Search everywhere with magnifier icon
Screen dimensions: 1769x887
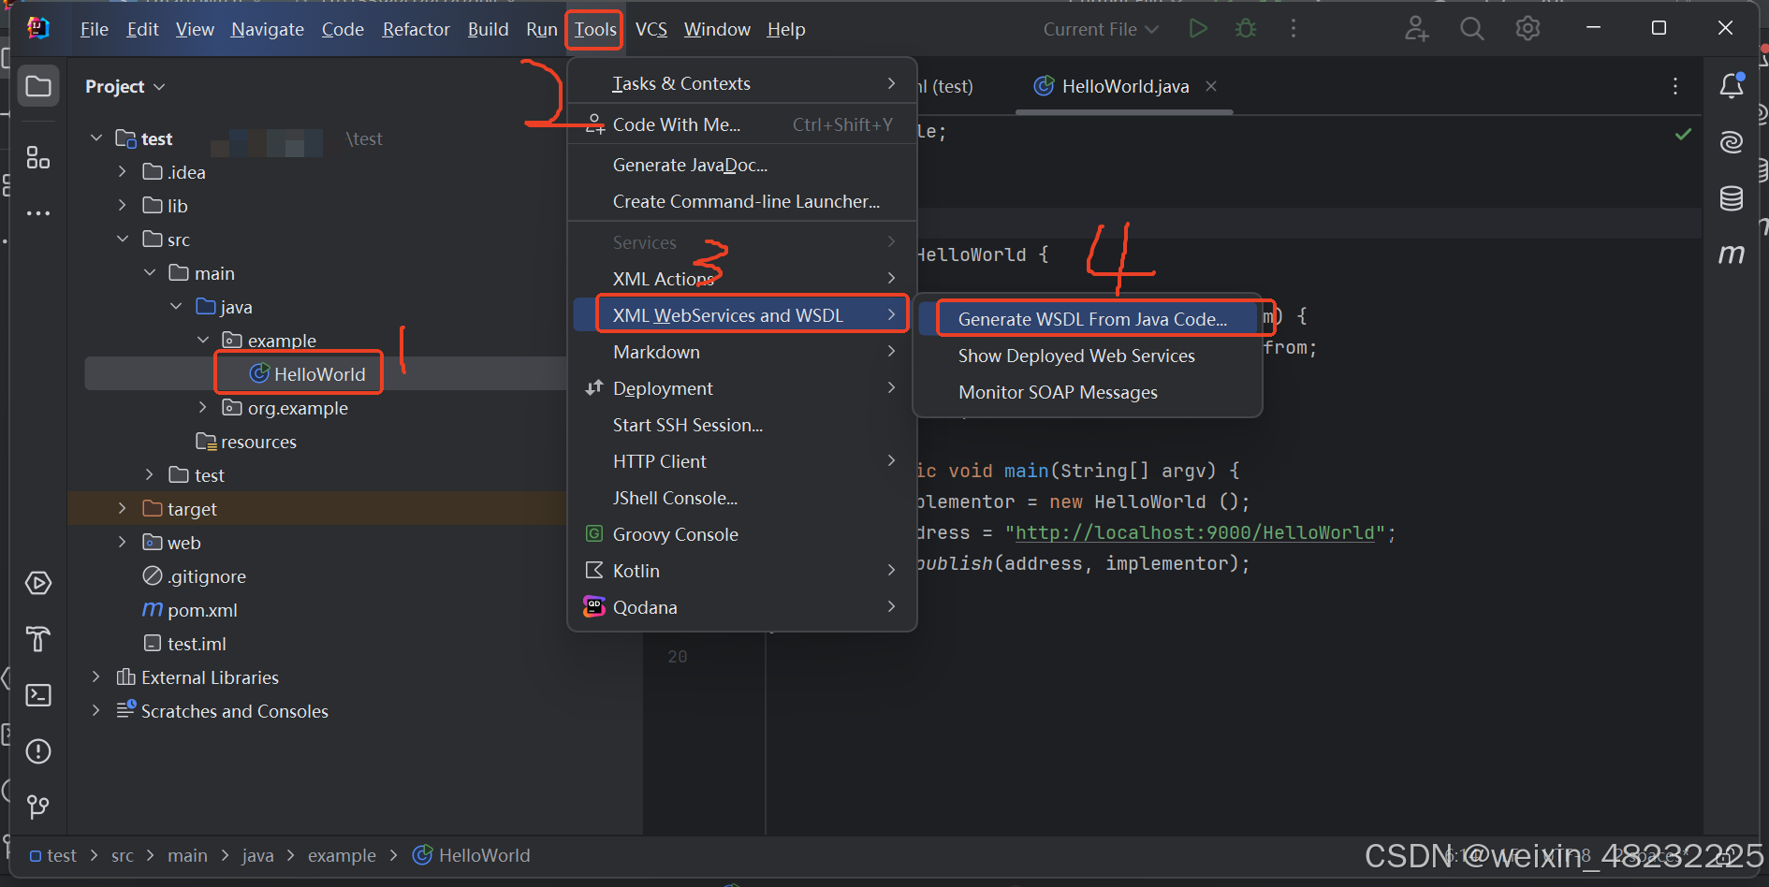click(x=1472, y=29)
